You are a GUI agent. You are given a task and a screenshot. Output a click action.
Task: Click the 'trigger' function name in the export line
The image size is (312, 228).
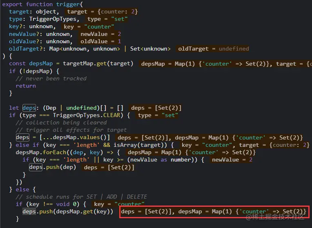pyautogui.click(x=68, y=4)
